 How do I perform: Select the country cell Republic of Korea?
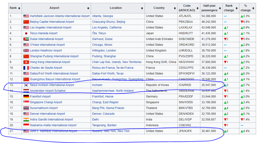[x=157, y=85]
